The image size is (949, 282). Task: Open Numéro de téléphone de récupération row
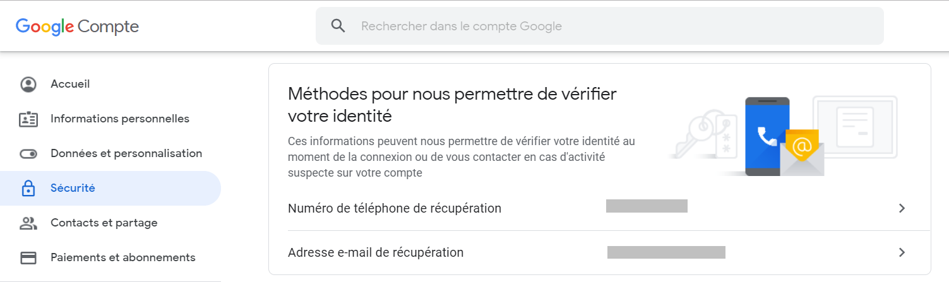point(395,208)
